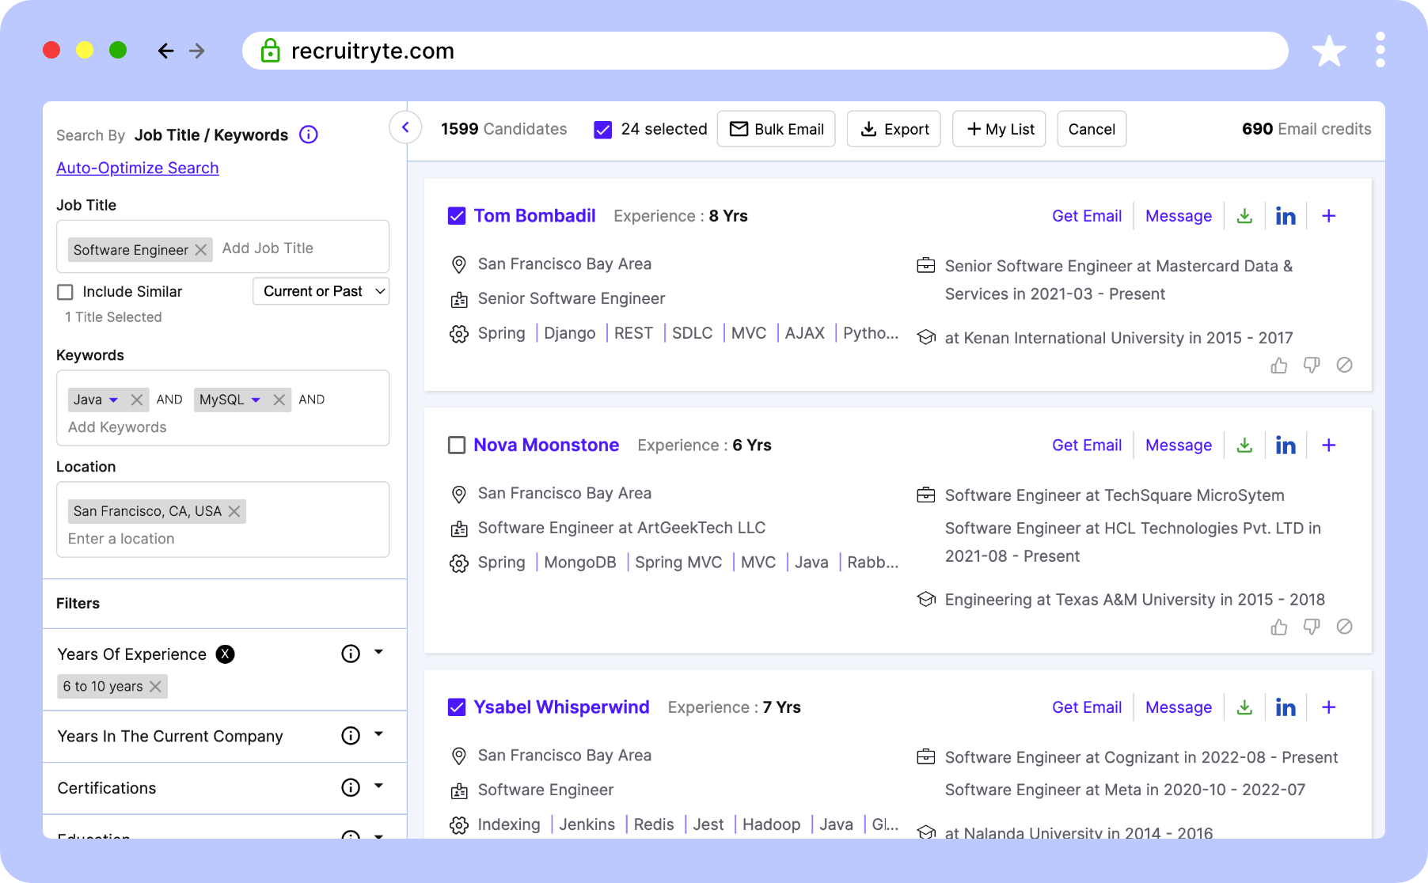This screenshot has width=1428, height=883.
Task: Bookmark the page with the star icon
Action: 1329,50
